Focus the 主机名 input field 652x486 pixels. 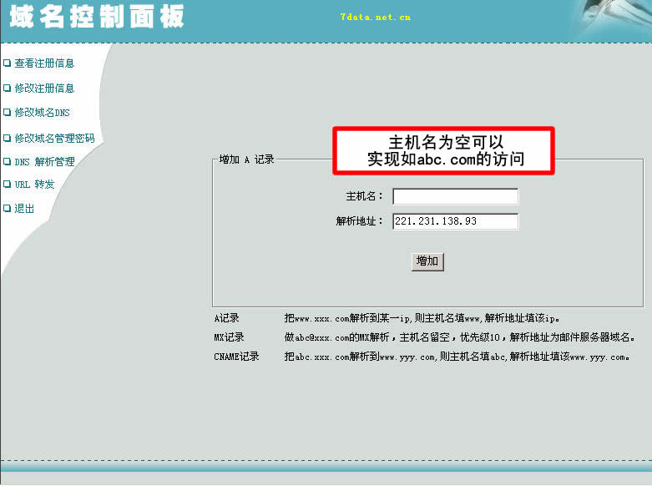(455, 196)
